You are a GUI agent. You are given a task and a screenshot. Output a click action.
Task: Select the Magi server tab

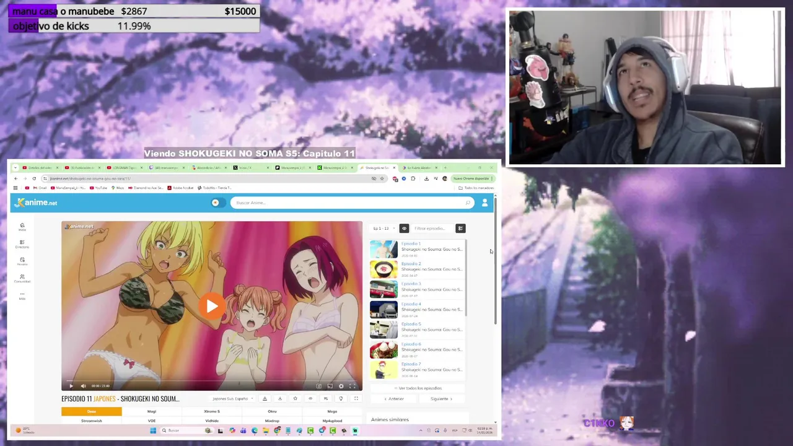(x=152, y=411)
